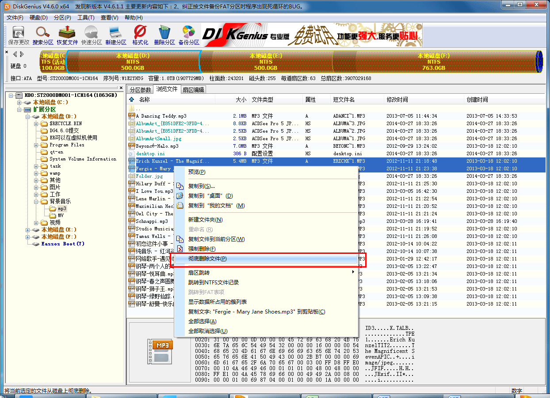Switch to the 扇区编辑 tab

point(193,90)
